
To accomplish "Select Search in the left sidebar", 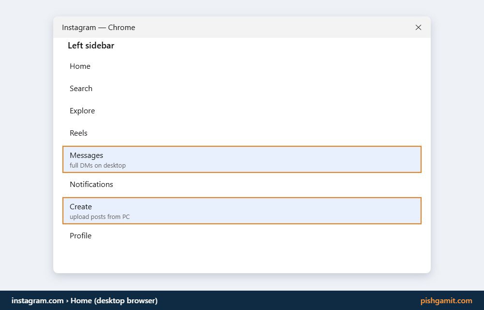I will point(242,88).
